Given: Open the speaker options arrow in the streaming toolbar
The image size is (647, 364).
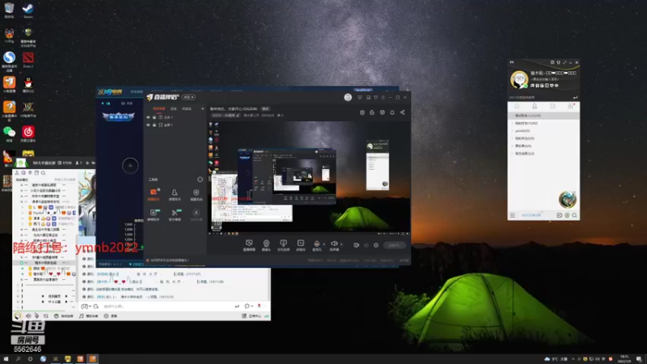Looking at the screenshot, I should 341,244.
